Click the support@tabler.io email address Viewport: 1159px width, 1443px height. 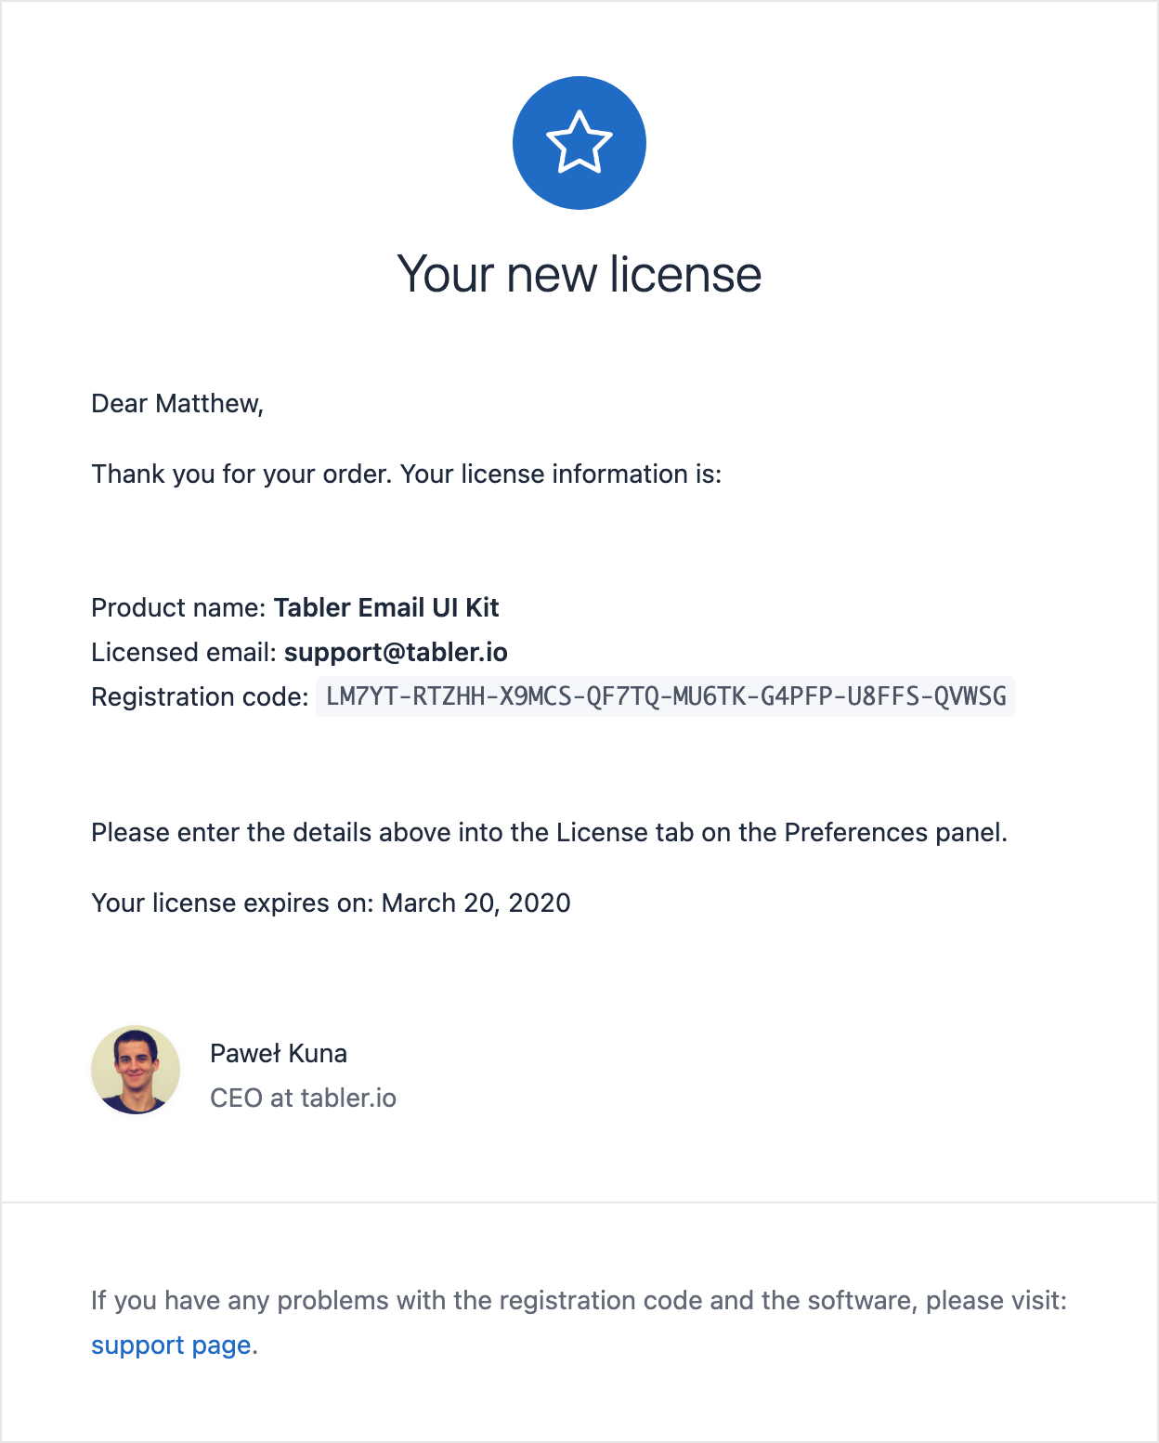pyautogui.click(x=396, y=652)
